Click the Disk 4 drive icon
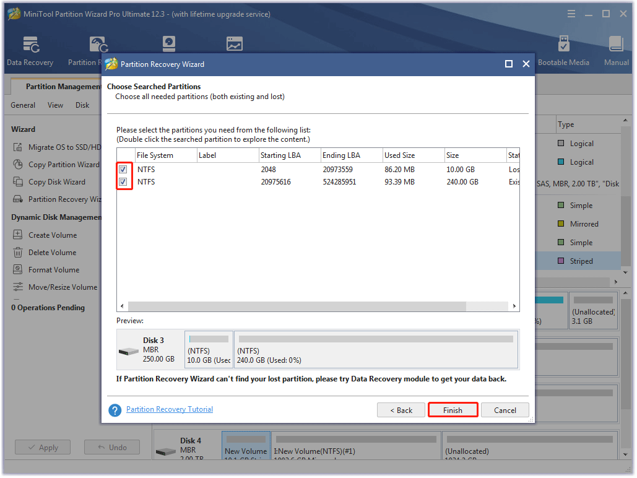Screen dimensions: 637x478 tap(166, 451)
